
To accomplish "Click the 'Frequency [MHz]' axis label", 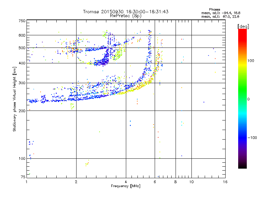I will coord(126,186).
